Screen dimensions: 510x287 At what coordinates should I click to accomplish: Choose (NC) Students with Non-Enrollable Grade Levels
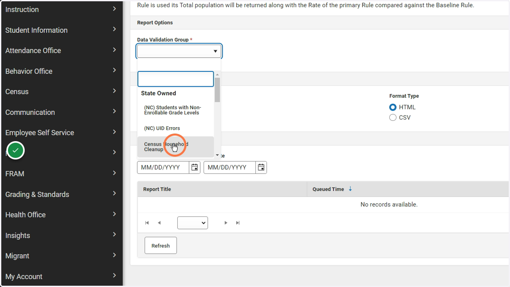[176, 110]
